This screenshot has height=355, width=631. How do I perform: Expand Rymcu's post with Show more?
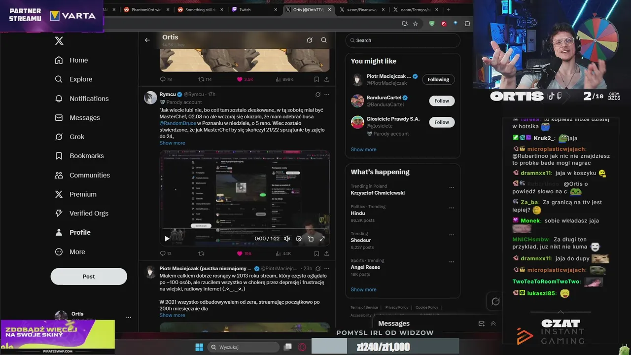(172, 143)
